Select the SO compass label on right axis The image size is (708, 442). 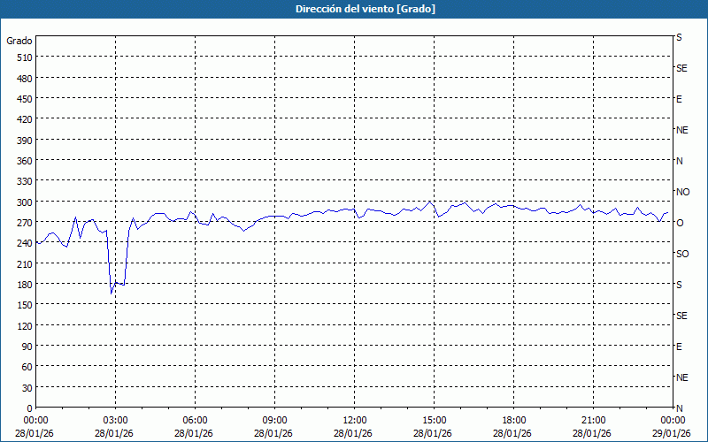pyautogui.click(x=681, y=254)
